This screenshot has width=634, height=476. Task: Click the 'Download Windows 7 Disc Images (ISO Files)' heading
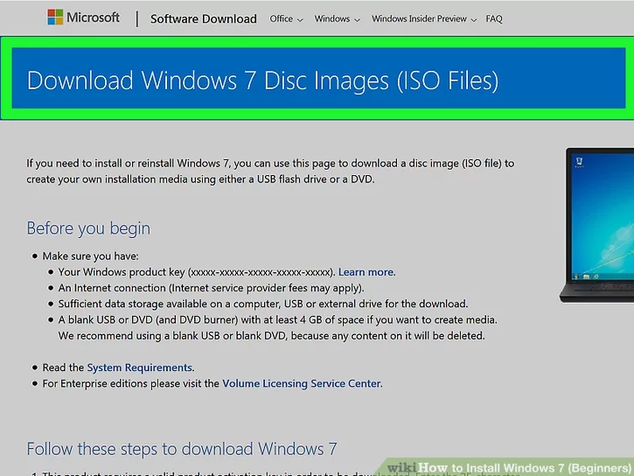click(262, 80)
